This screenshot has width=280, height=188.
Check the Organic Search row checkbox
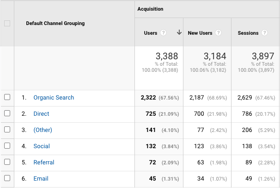click(x=7, y=98)
